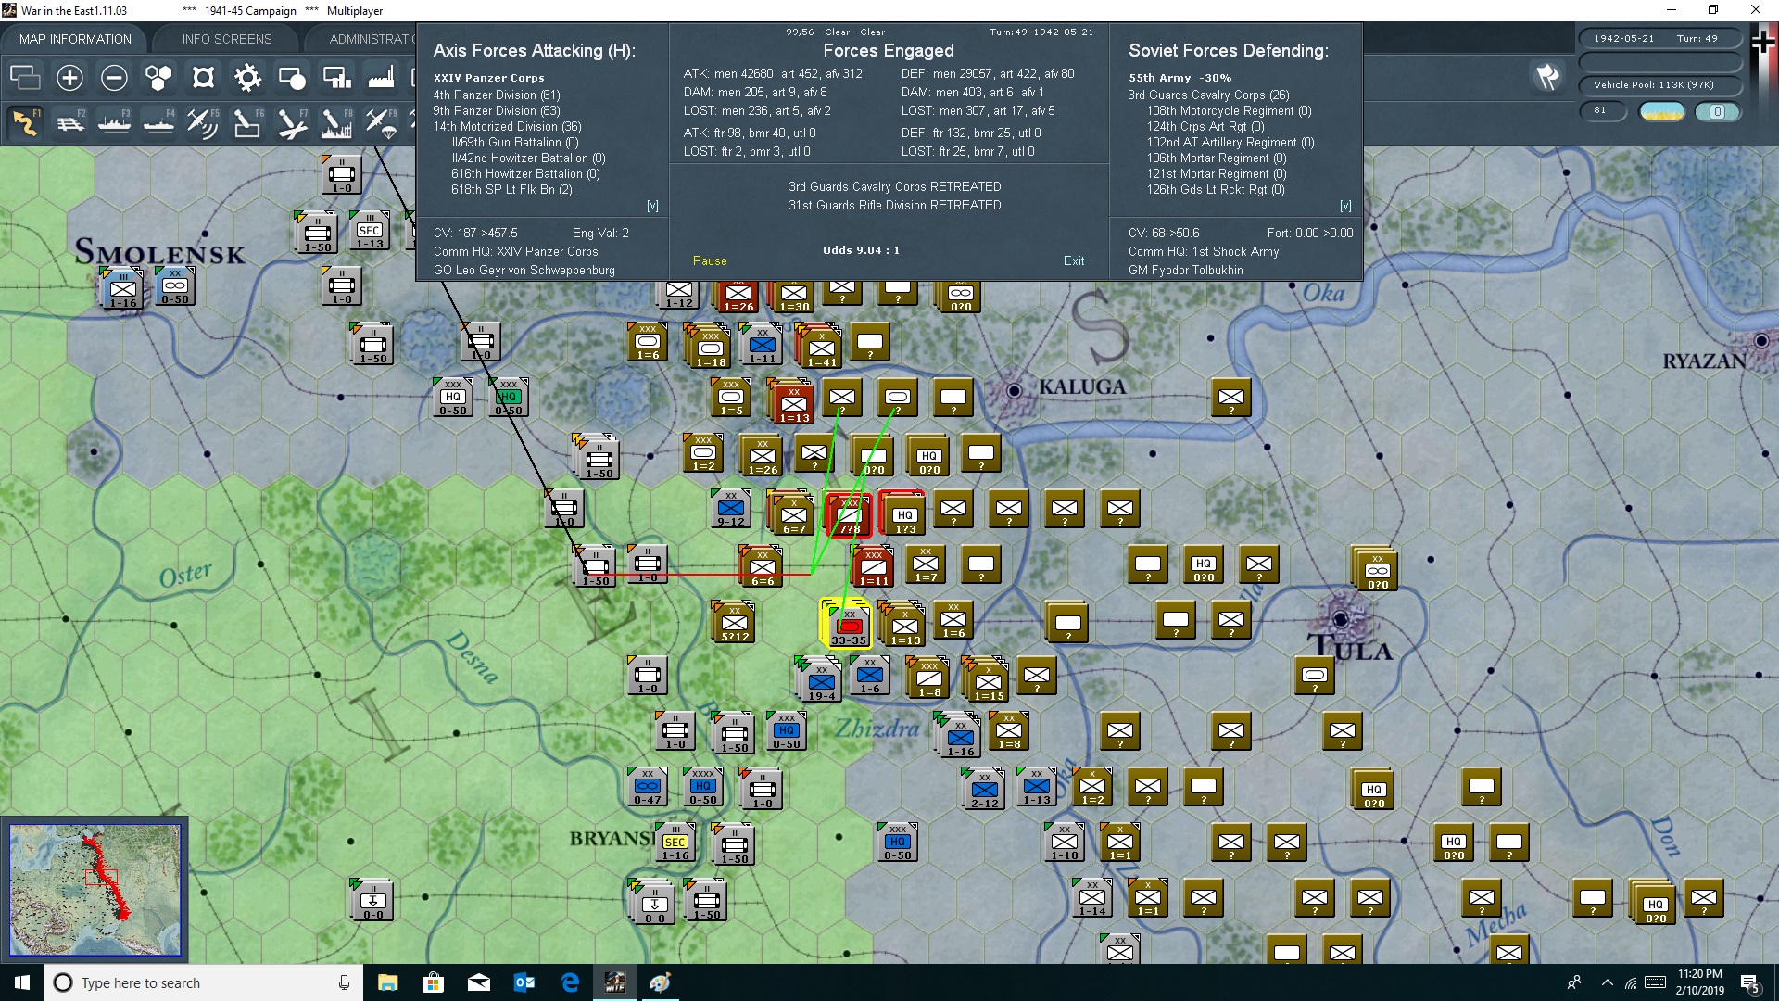
Task: Click the clear weather indicator swatch
Action: click(1661, 111)
